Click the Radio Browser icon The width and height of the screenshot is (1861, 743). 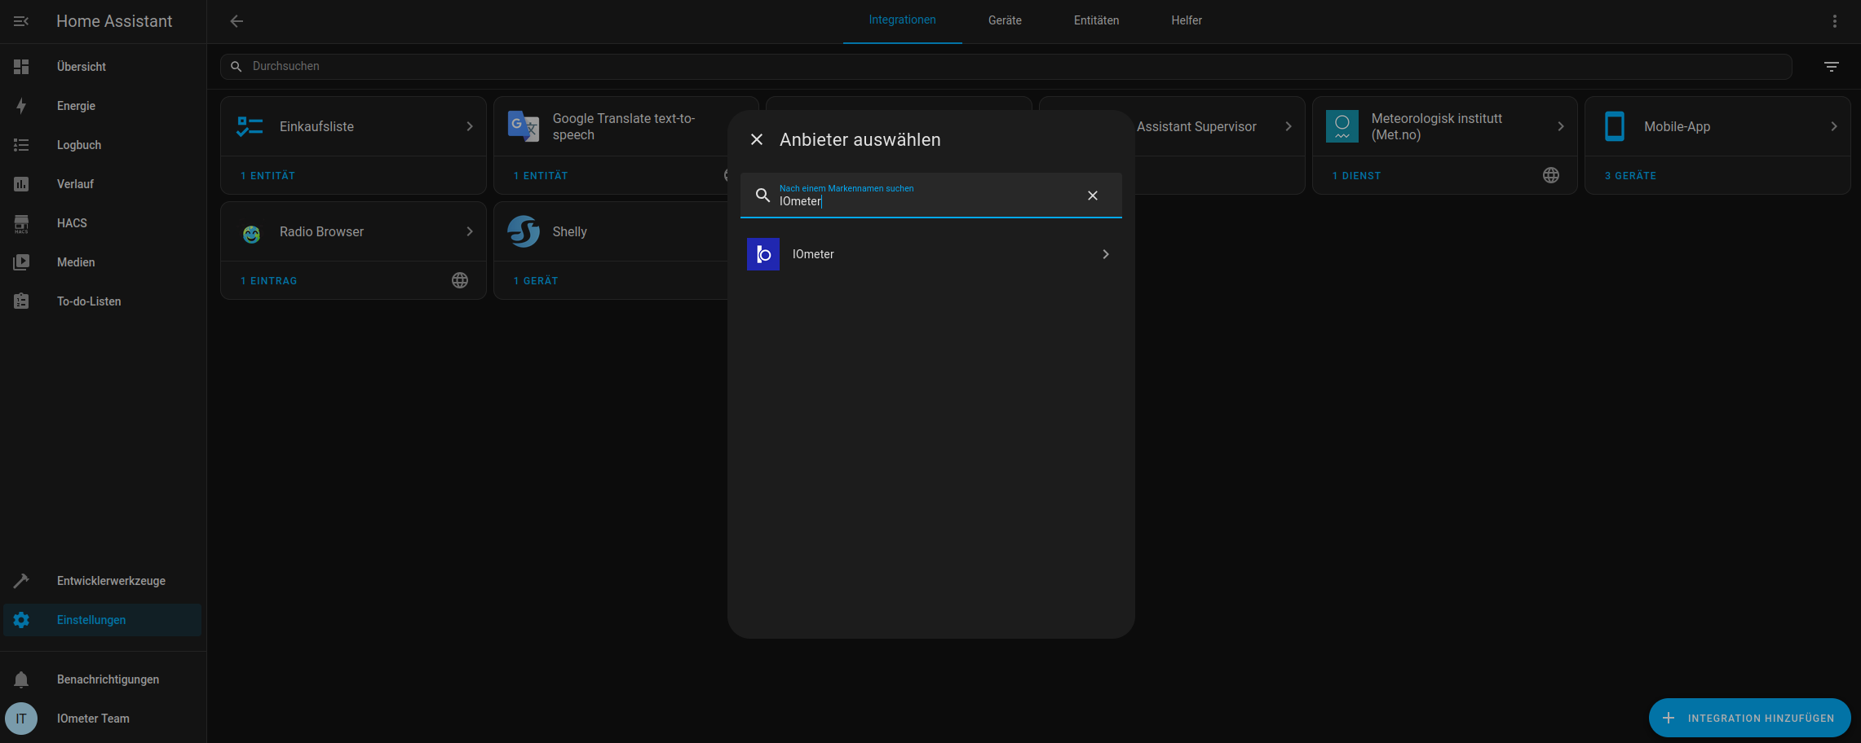[251, 235]
